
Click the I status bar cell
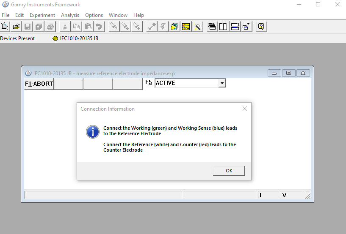pyautogui.click(x=269, y=195)
